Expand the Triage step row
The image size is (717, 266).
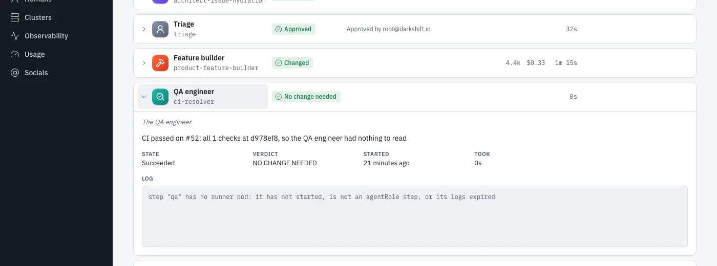point(144,29)
